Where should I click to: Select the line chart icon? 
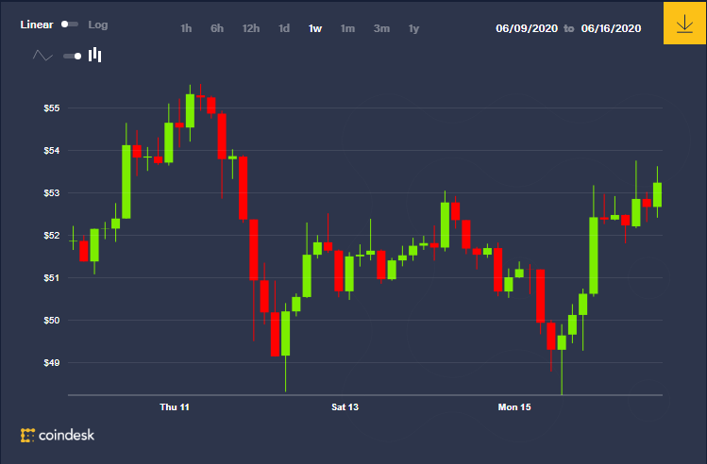[x=42, y=56]
